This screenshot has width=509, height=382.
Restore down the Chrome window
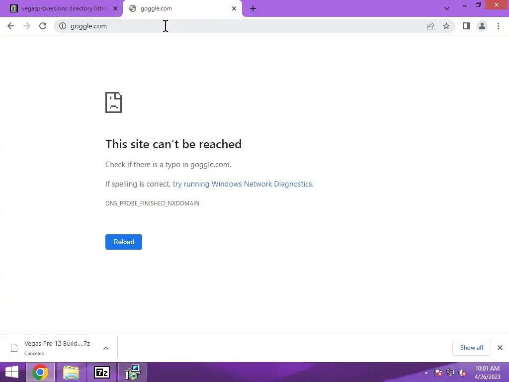pos(478,5)
